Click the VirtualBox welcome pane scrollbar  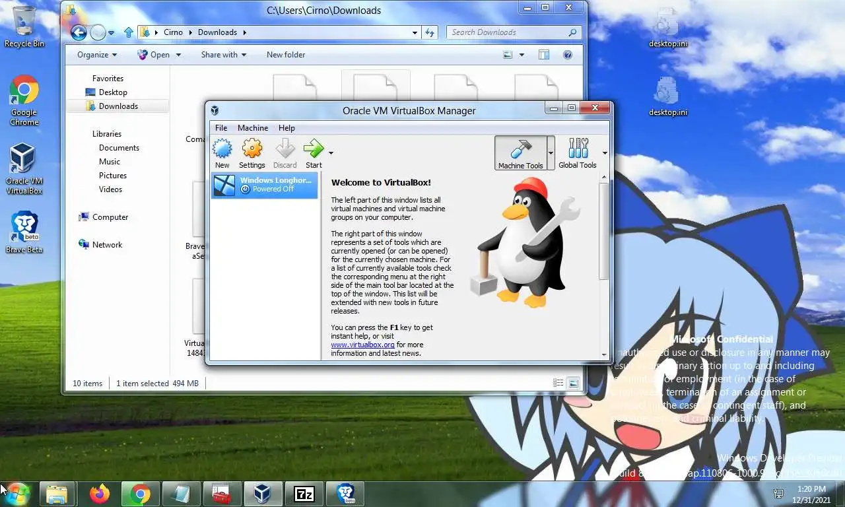click(x=604, y=231)
